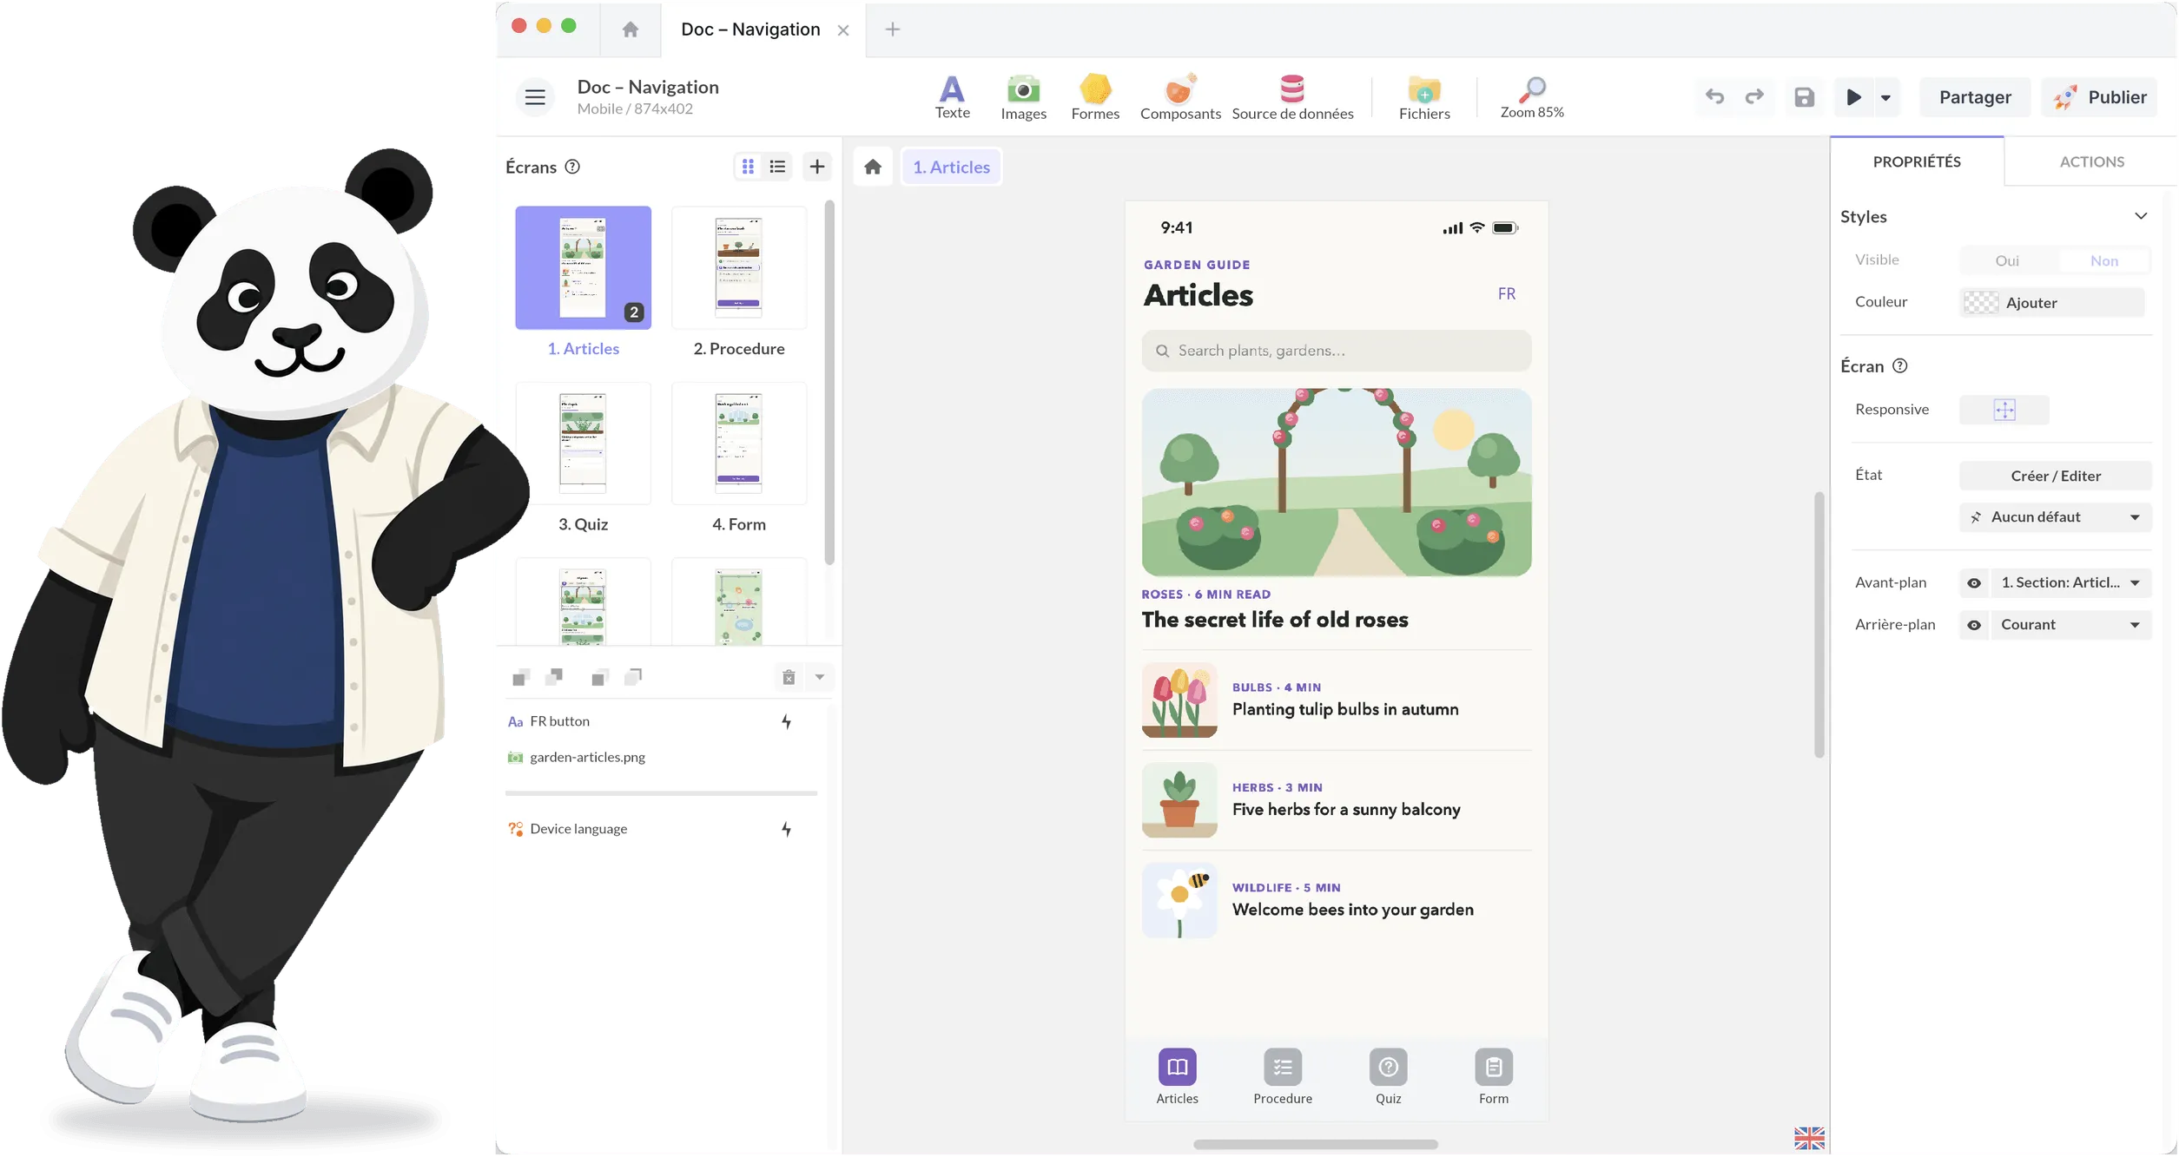The width and height of the screenshot is (2179, 1157).
Task: Switch screens to grid view
Action: [747, 166]
